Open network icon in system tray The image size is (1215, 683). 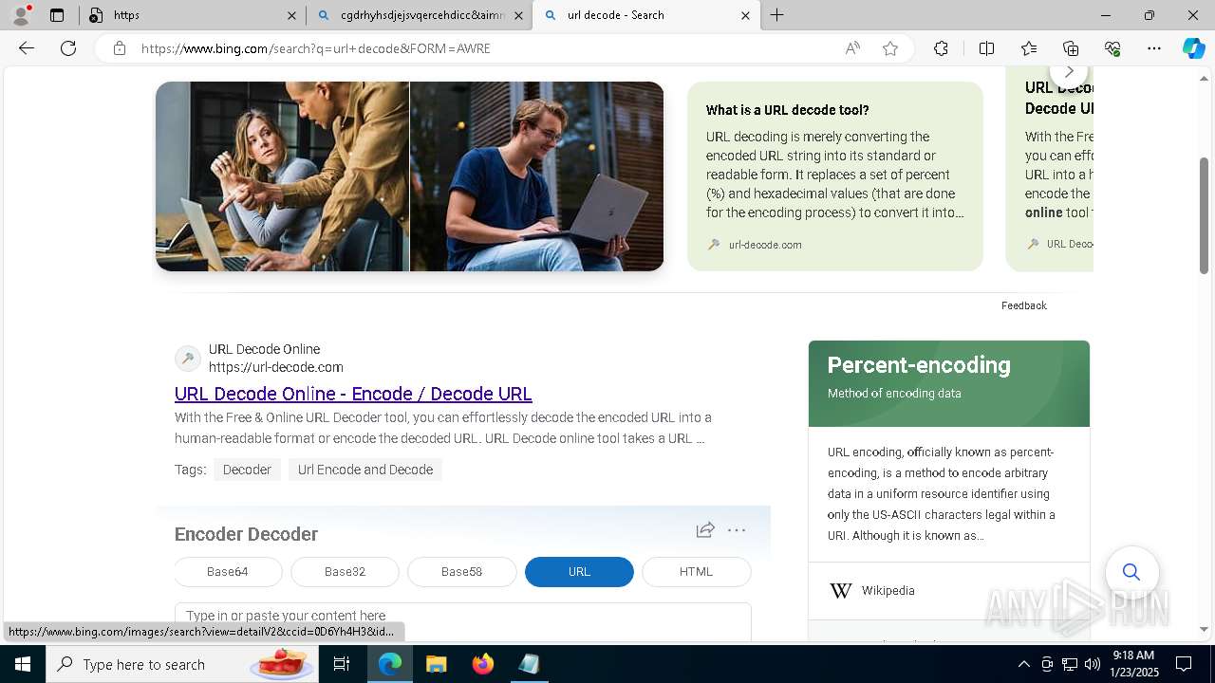click(x=1070, y=664)
